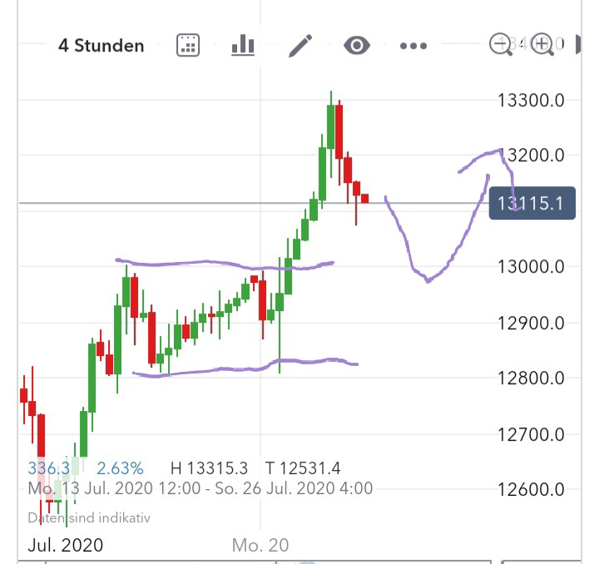
Task: Click the current price label 13115.1
Action: 532,203
